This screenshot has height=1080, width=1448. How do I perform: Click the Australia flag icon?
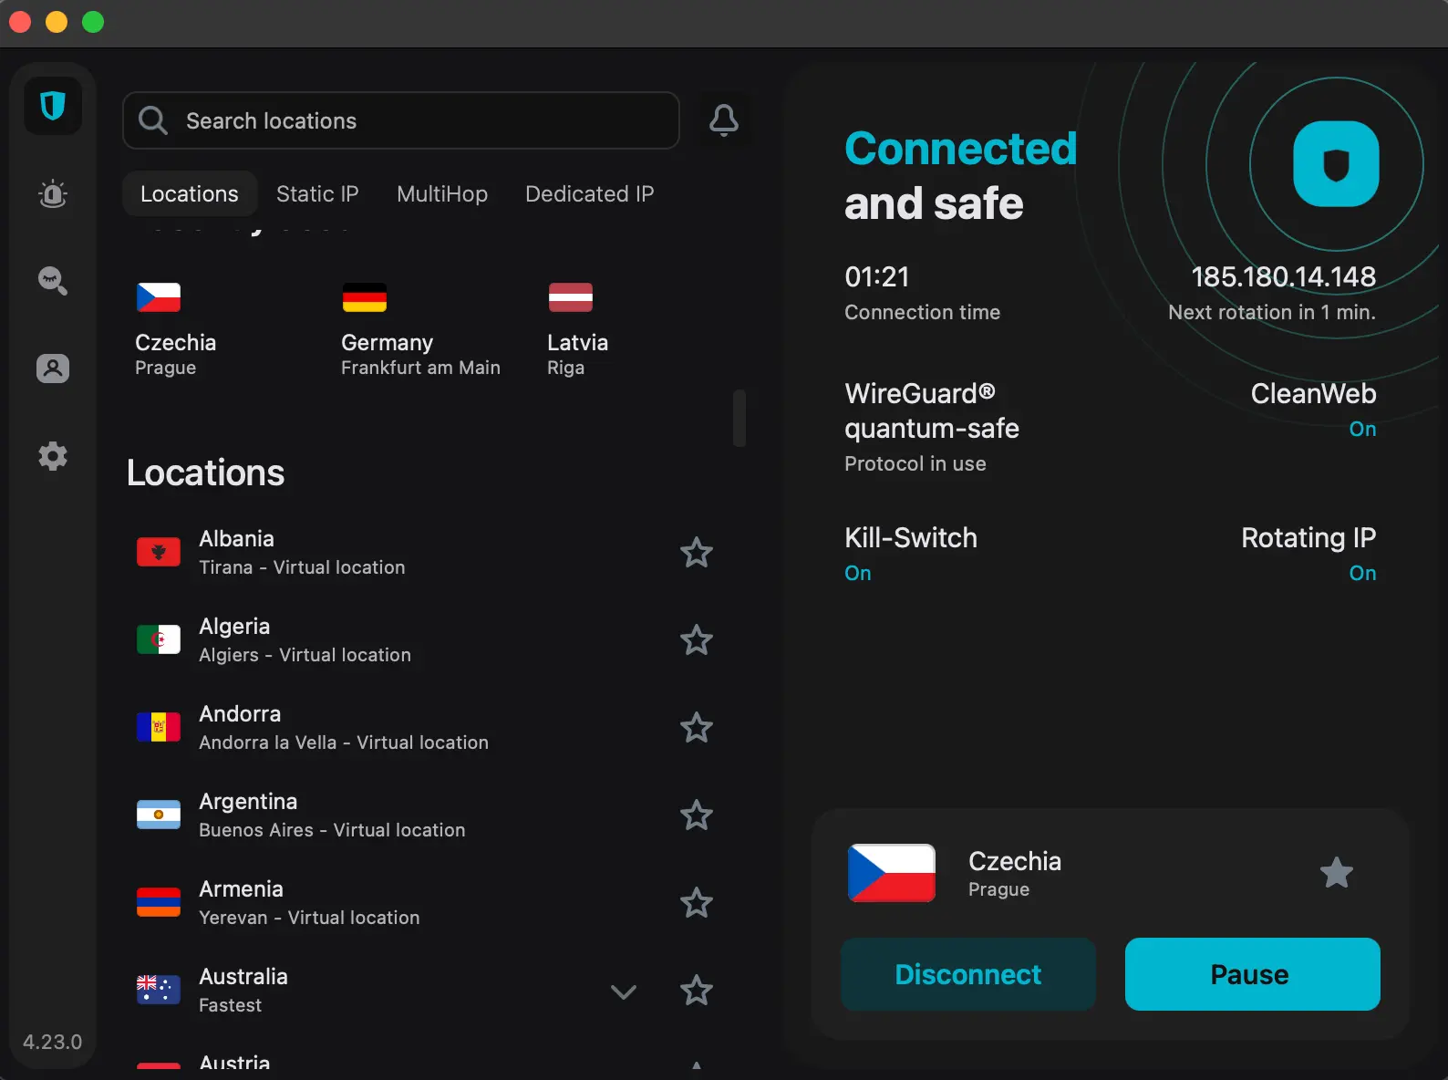tap(159, 990)
